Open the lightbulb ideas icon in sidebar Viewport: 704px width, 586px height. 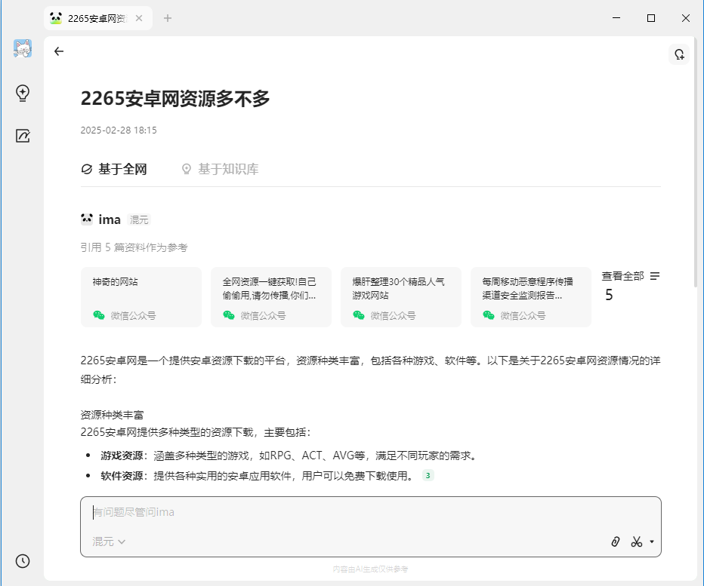22,94
